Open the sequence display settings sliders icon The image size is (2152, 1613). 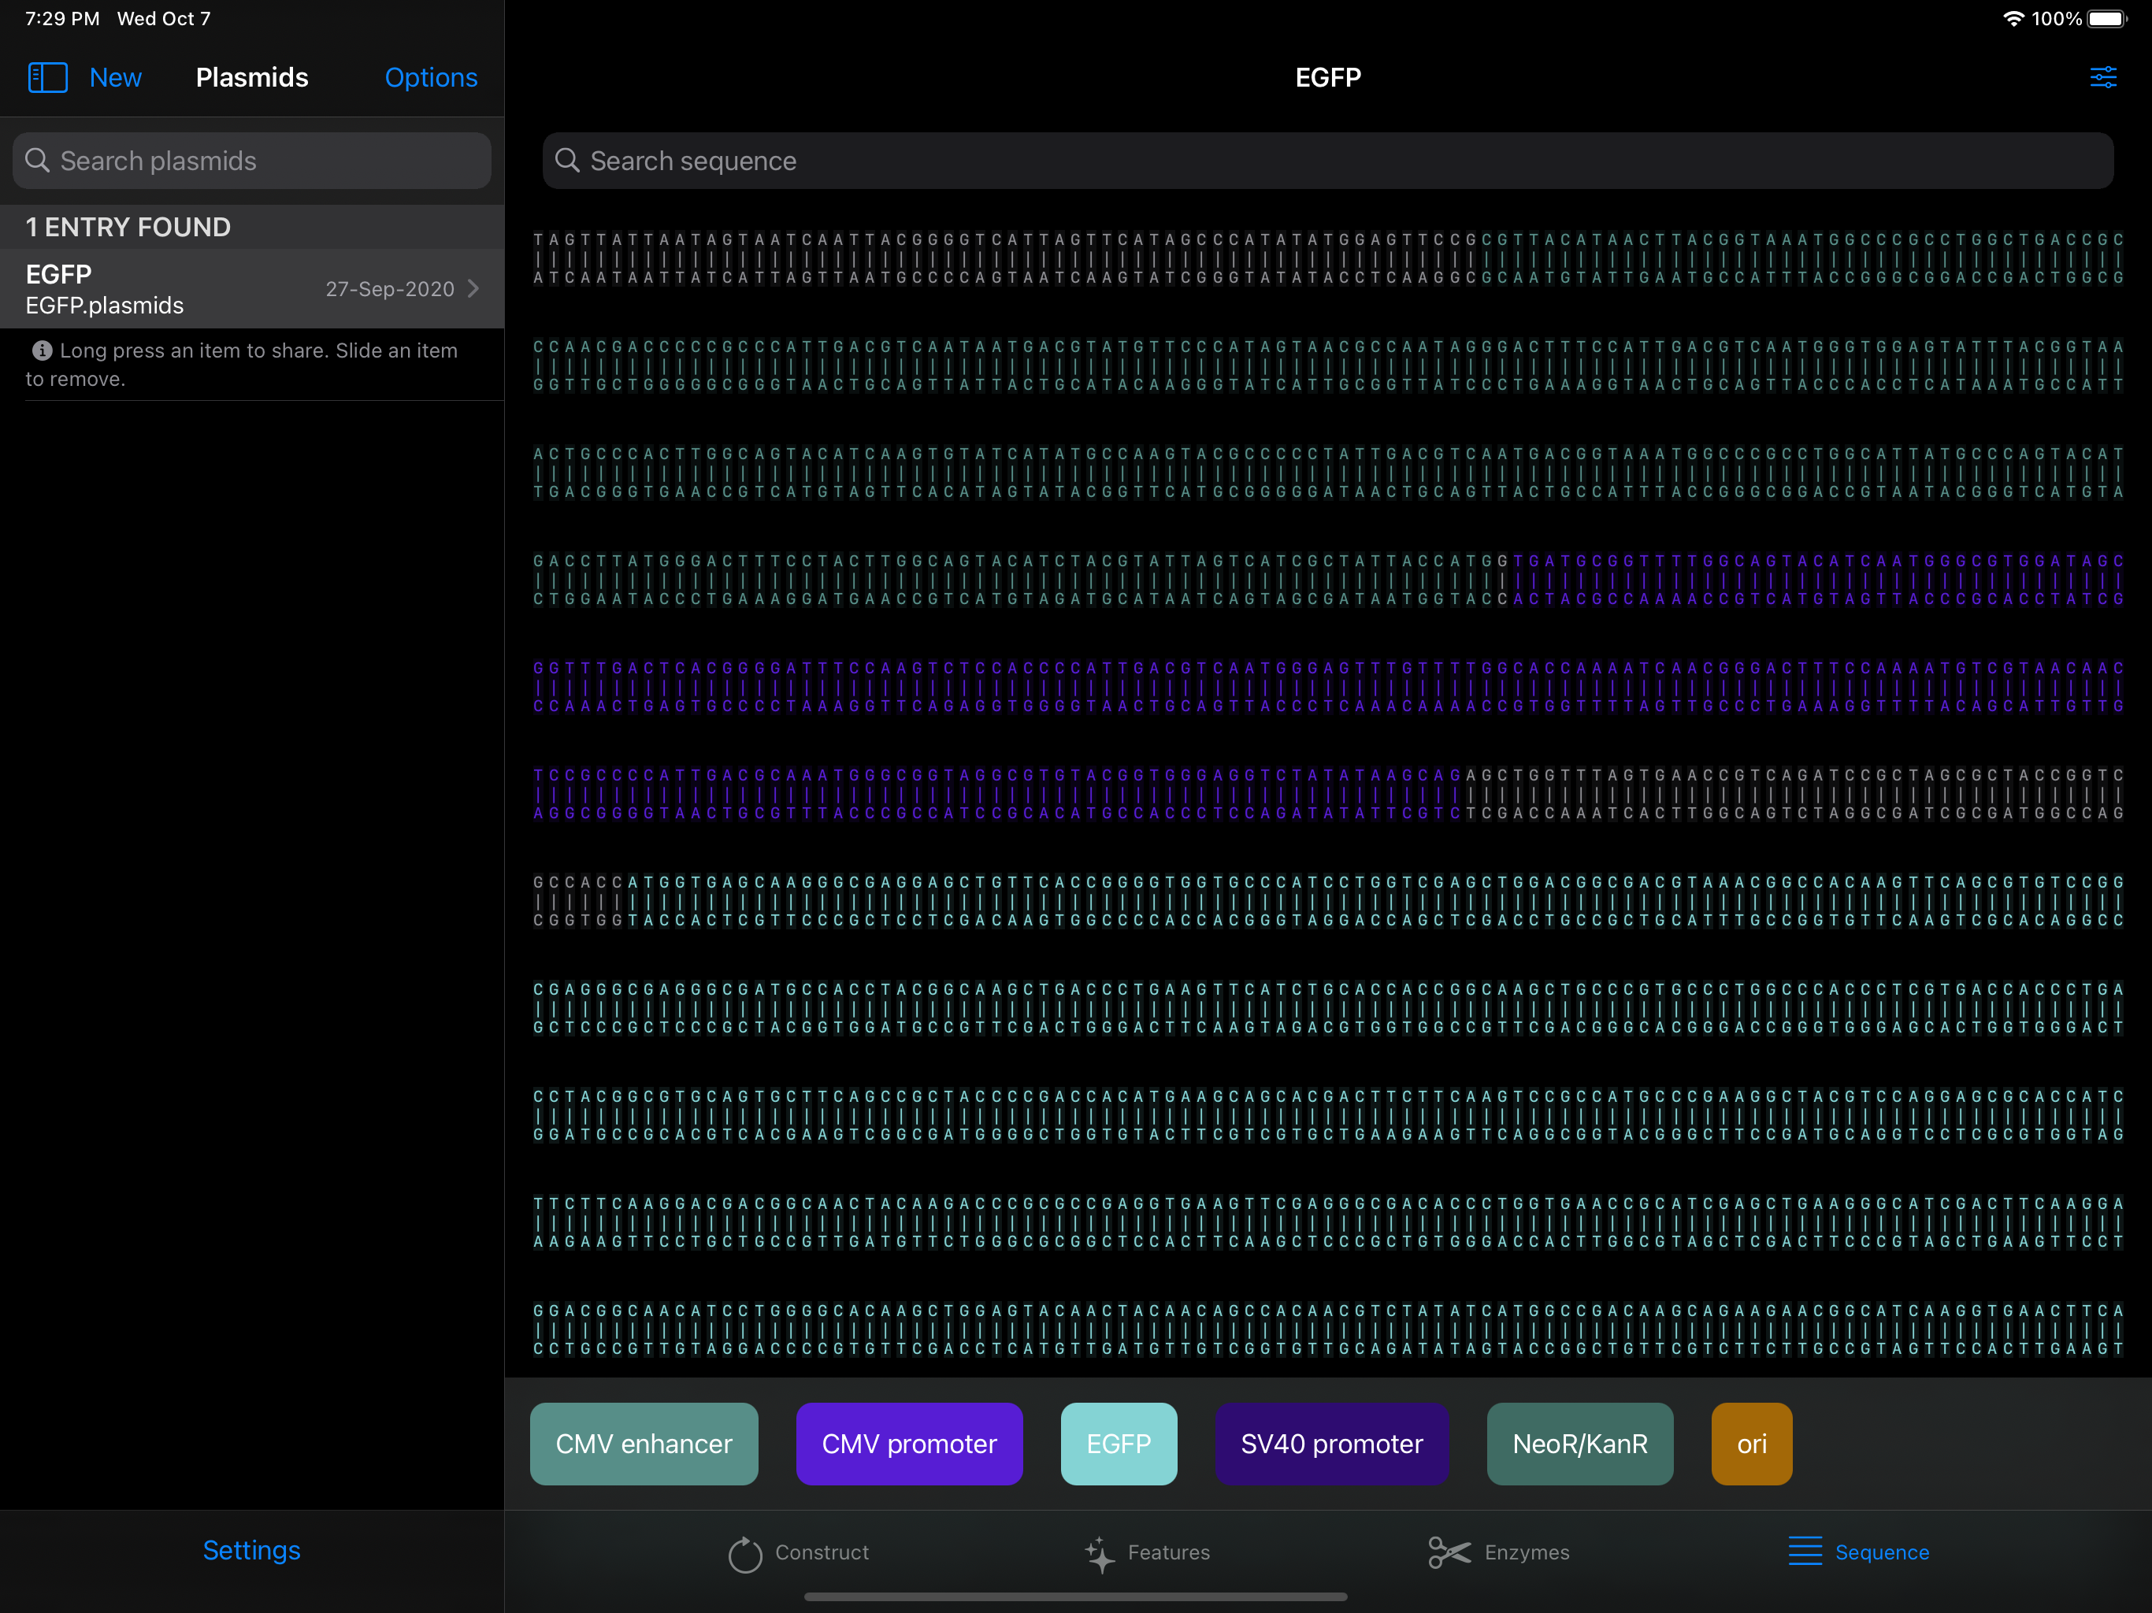coord(2102,78)
